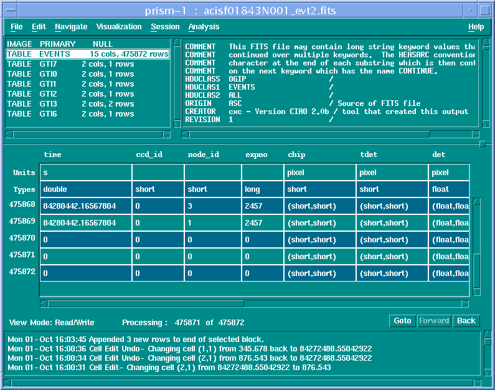Open the Visualization menu
This screenshot has height=390, width=495.
[x=119, y=27]
